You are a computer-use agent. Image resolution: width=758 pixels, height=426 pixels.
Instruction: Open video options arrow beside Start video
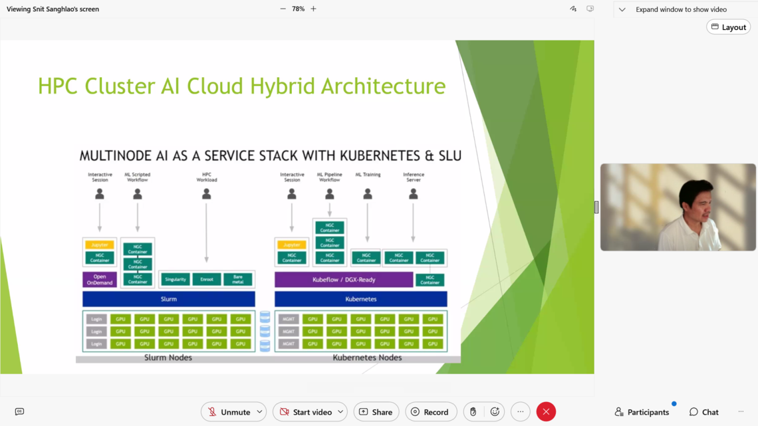pyautogui.click(x=340, y=412)
